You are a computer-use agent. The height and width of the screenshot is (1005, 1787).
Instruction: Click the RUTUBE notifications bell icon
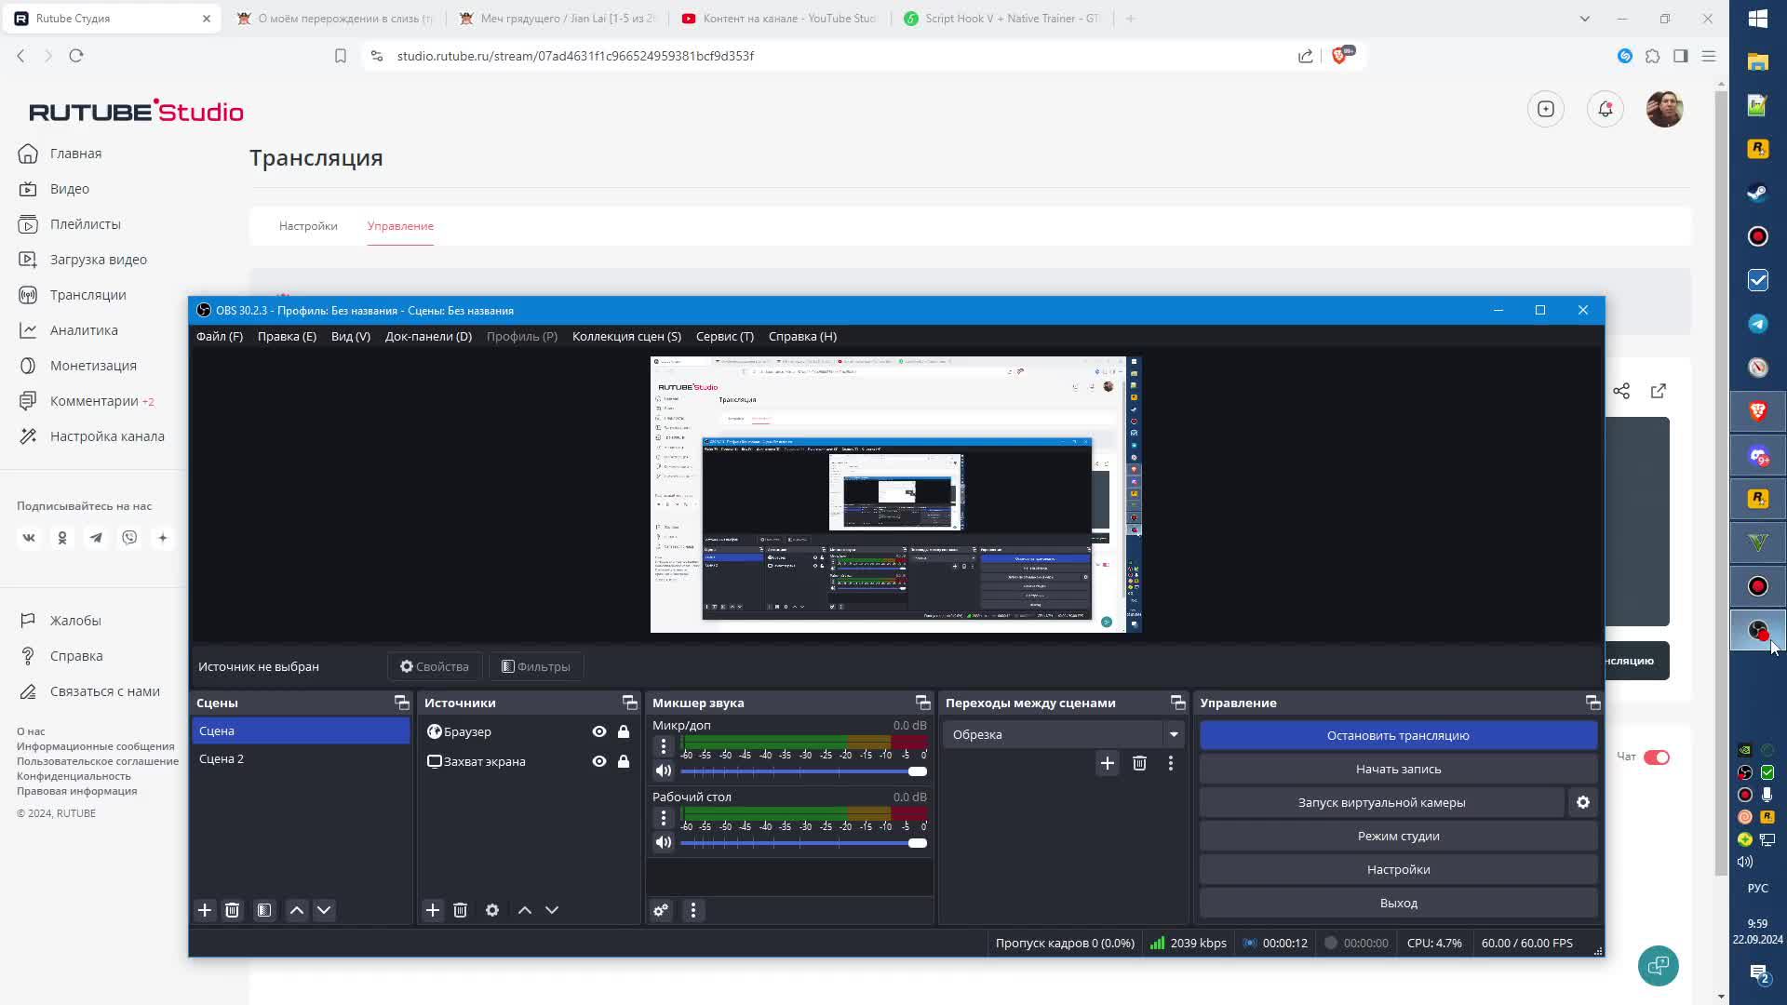click(x=1606, y=109)
